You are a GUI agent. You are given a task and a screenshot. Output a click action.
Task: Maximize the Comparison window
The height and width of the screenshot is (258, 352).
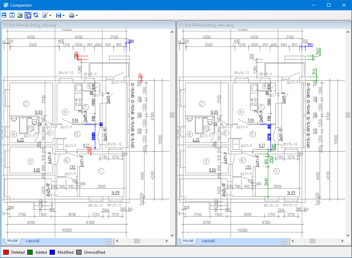(329, 5)
